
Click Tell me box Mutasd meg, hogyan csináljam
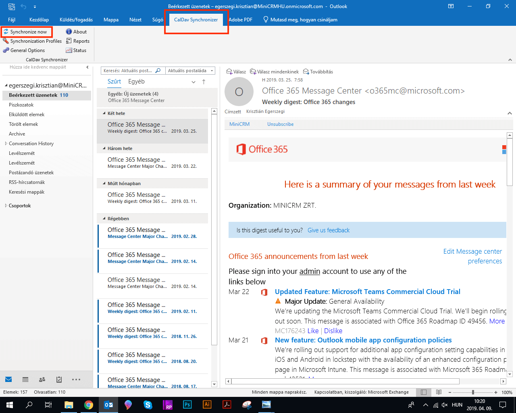tap(300, 20)
